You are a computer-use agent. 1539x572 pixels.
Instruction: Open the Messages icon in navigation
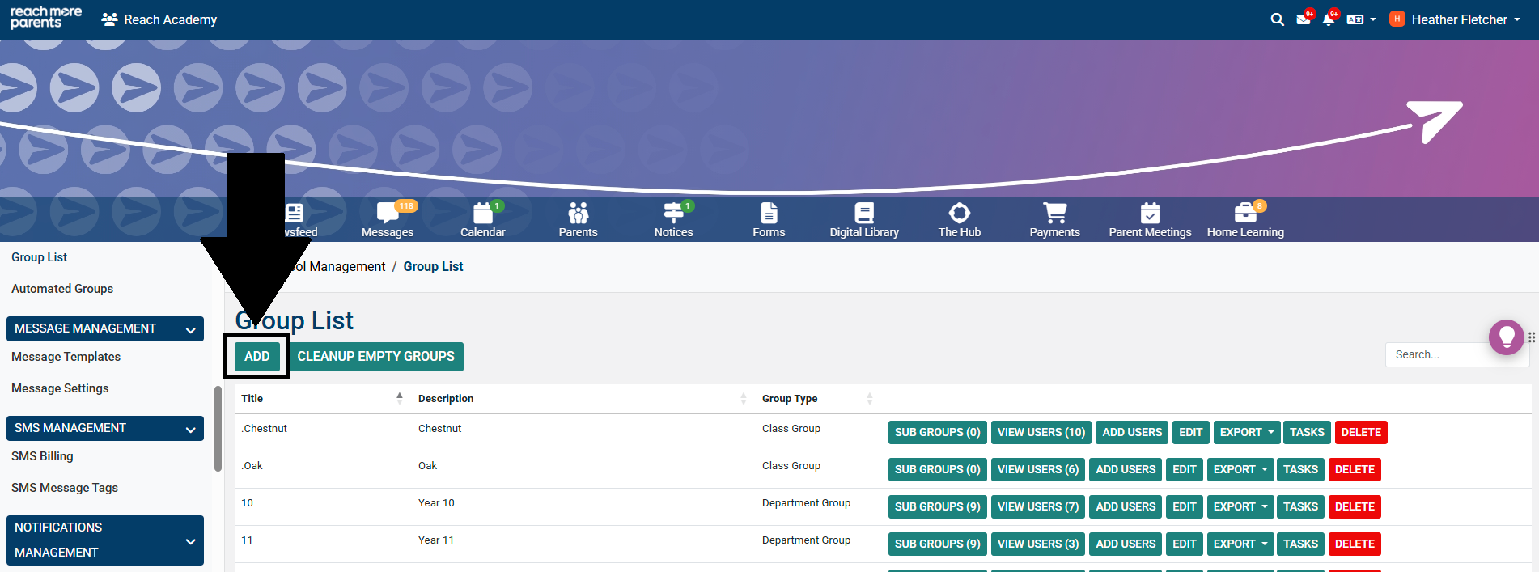click(x=388, y=214)
